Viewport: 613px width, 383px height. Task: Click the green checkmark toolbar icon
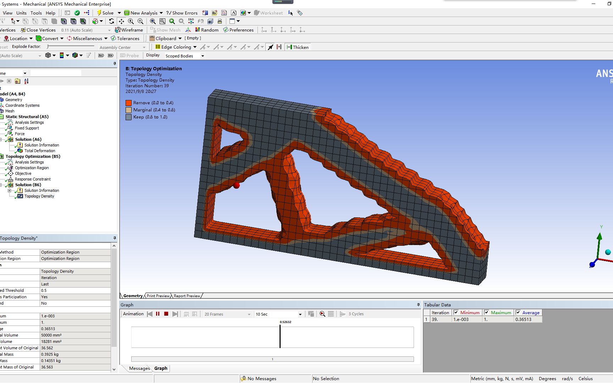[77, 13]
